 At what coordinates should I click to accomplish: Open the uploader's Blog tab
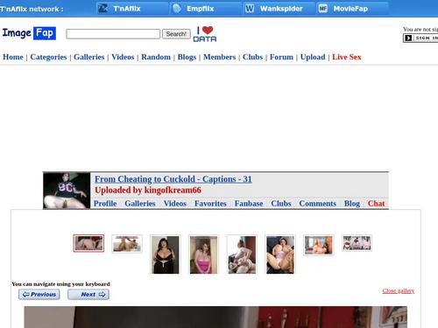[352, 204]
